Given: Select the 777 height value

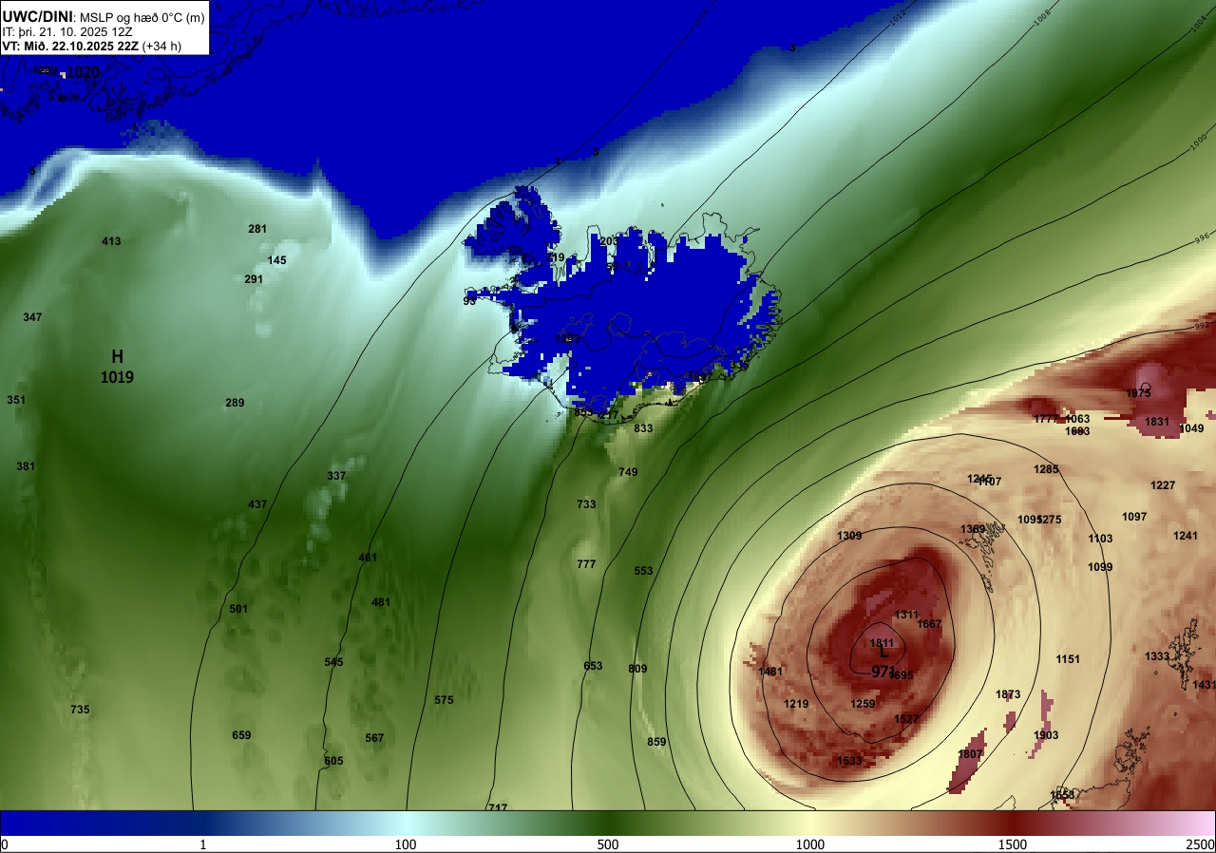Looking at the screenshot, I should [586, 564].
